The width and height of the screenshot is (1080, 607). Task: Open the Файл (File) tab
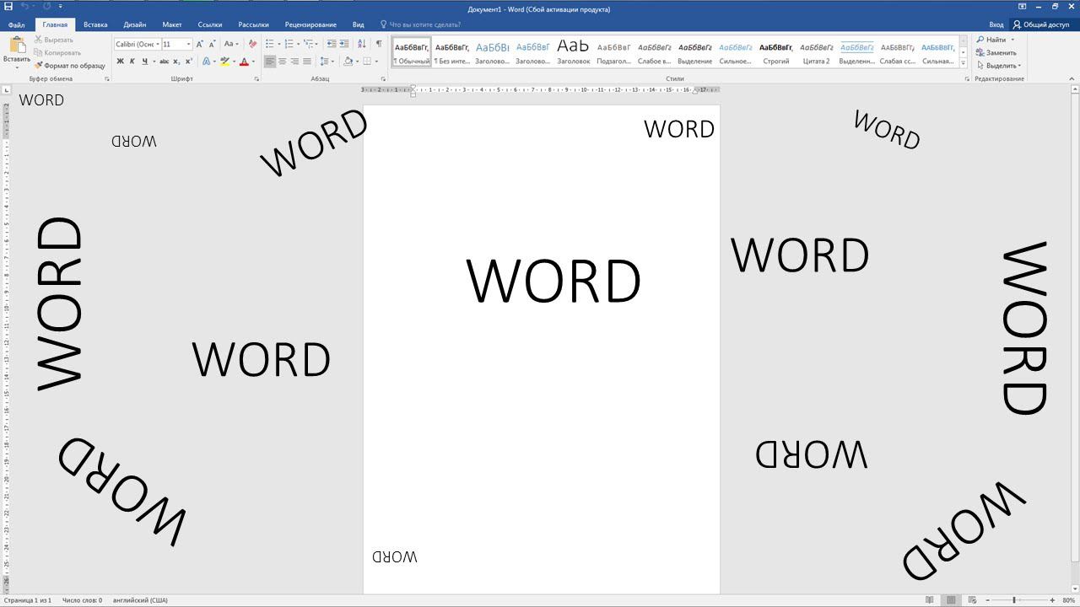click(x=16, y=24)
